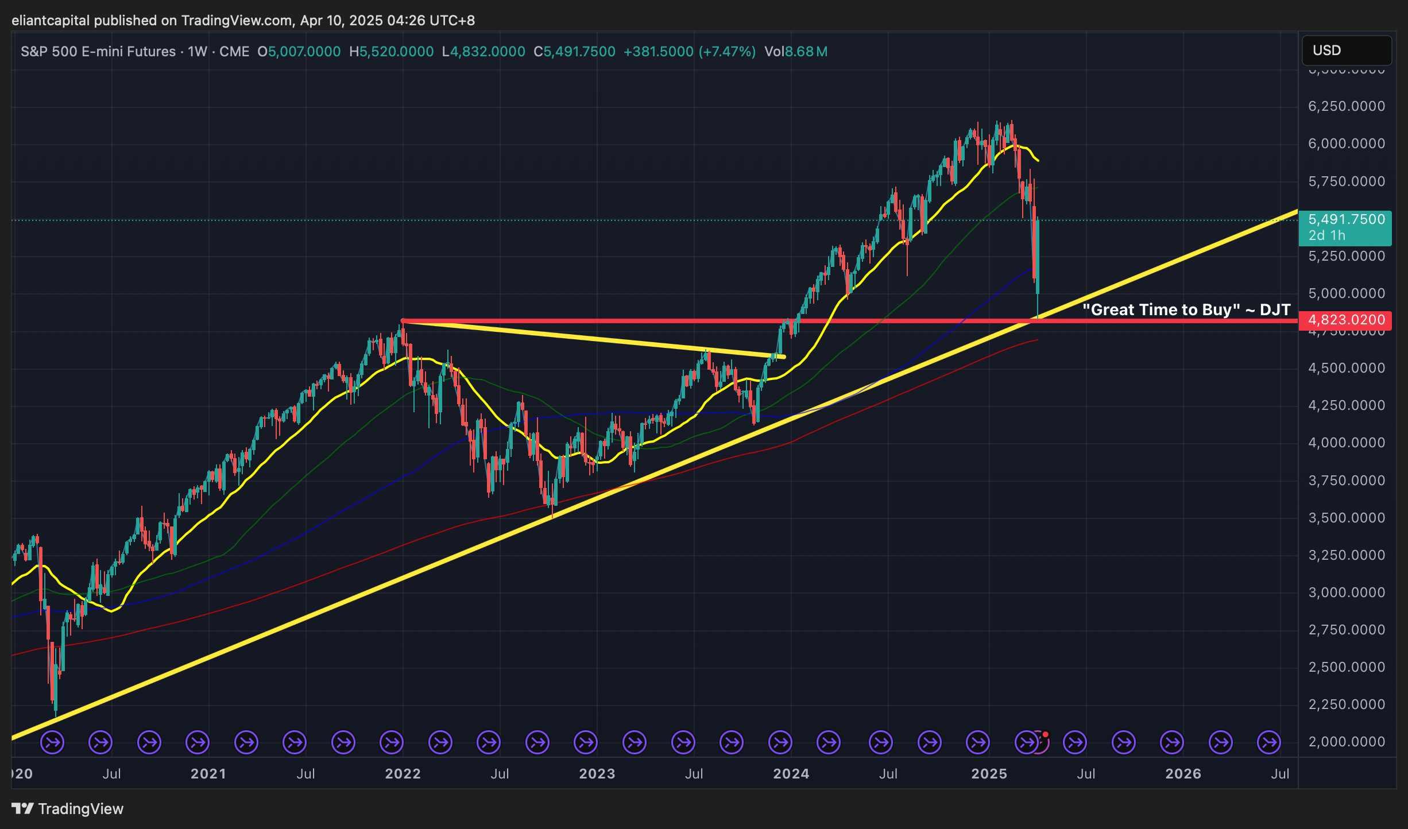Click the 2026 label on the time axis
This screenshot has height=829, width=1408.
click(1183, 773)
